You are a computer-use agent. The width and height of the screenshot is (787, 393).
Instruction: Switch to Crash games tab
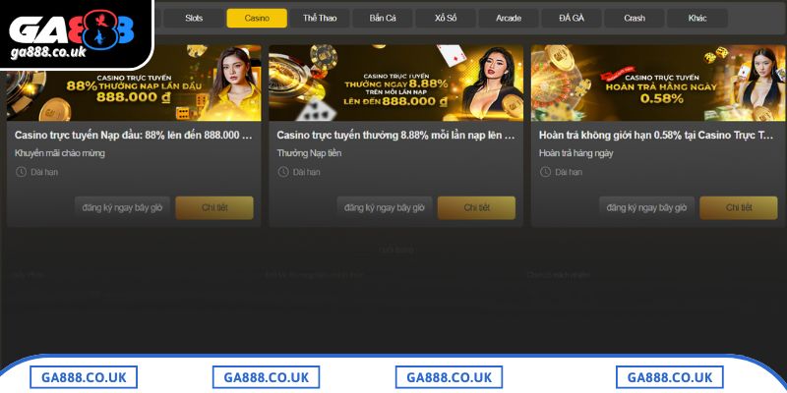coord(635,18)
